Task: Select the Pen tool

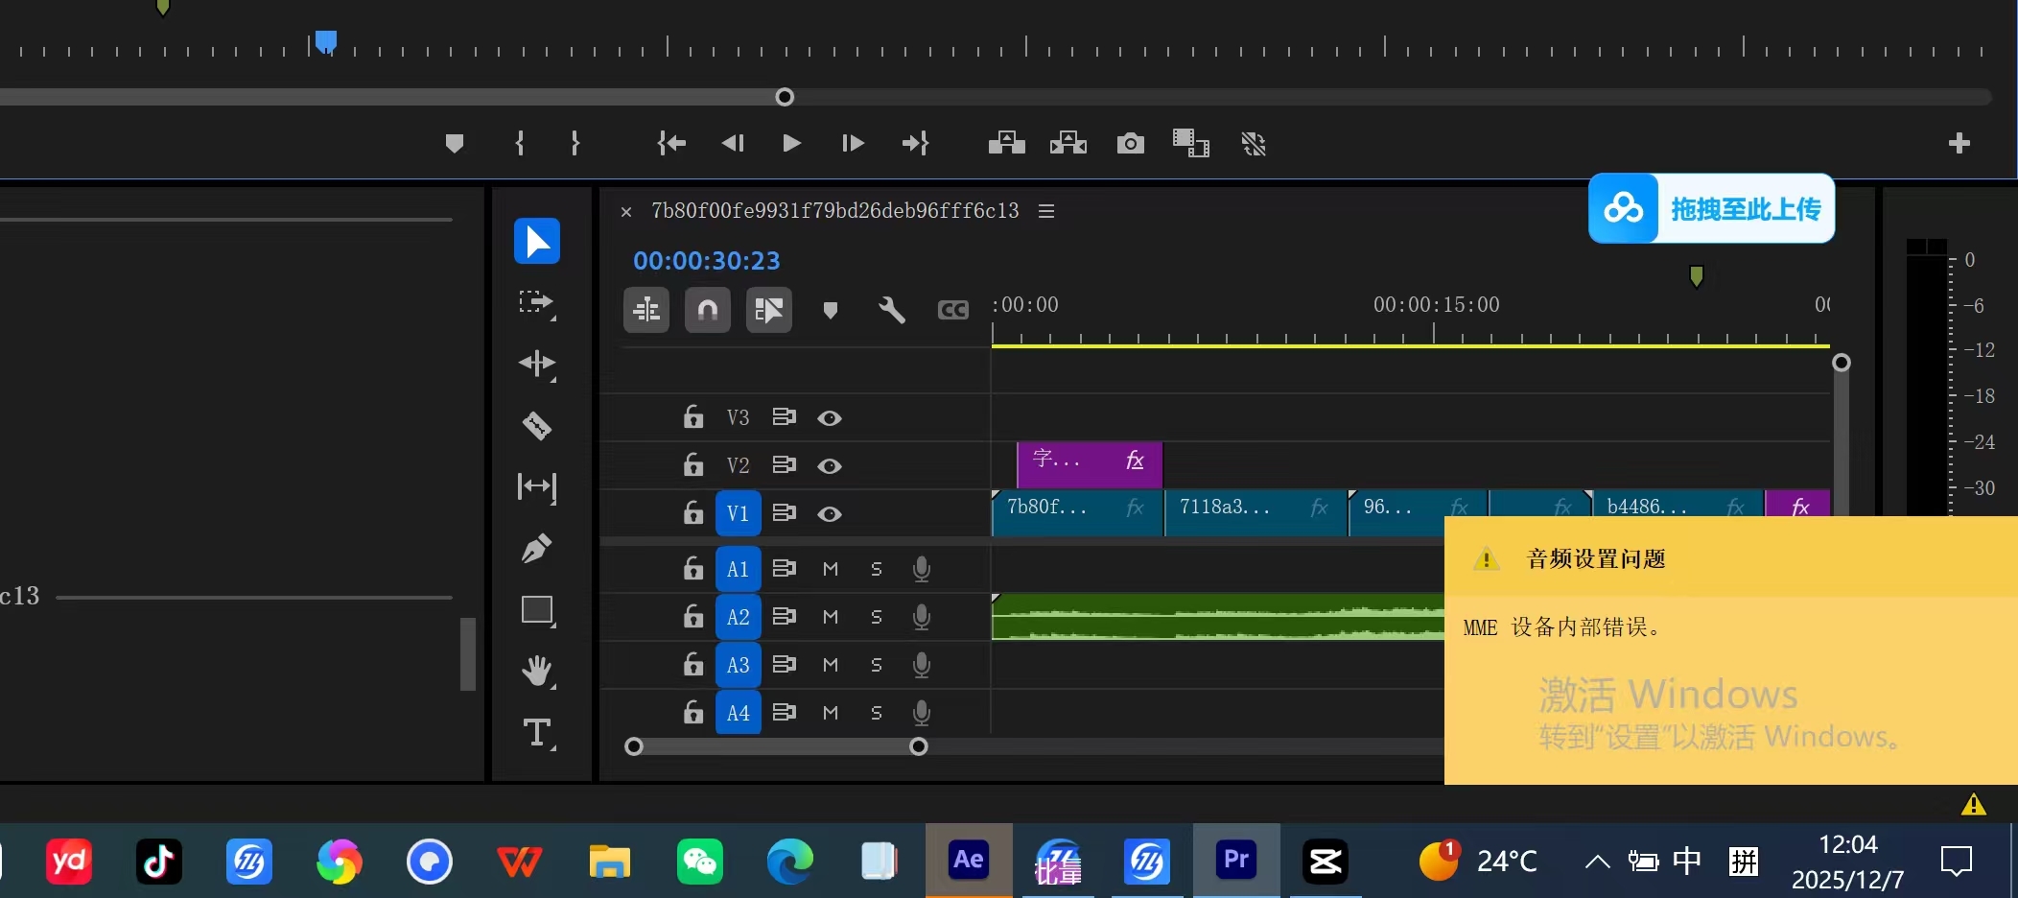Action: tap(536, 549)
